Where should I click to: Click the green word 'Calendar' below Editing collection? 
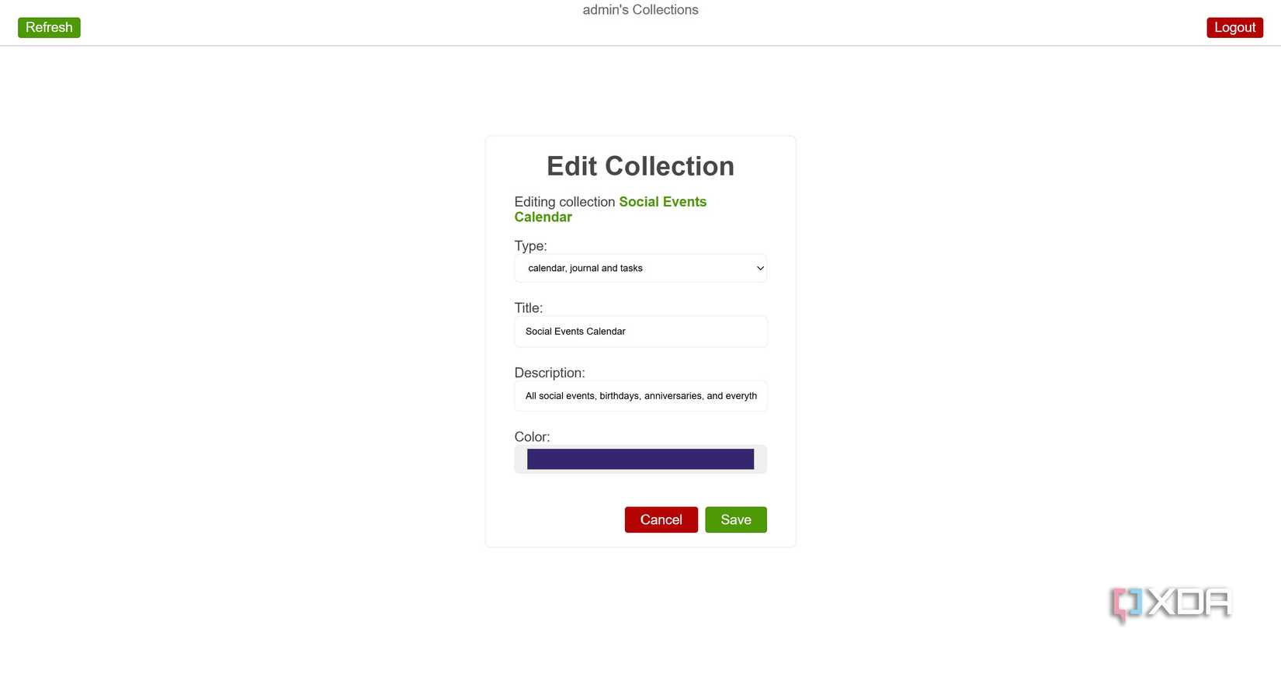click(543, 217)
